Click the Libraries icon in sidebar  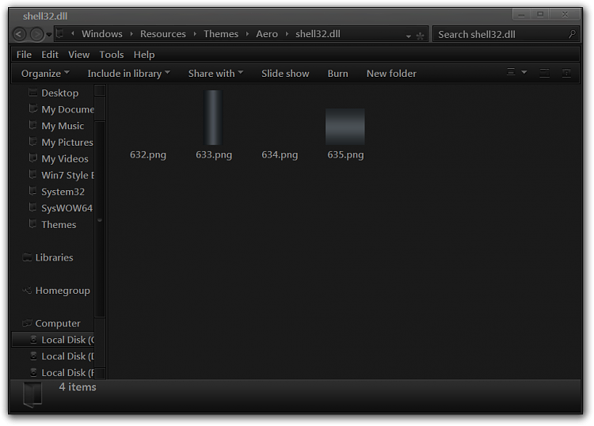coord(27,257)
